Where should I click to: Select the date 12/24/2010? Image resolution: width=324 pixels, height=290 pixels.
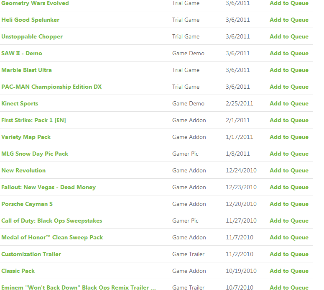pos(241,171)
